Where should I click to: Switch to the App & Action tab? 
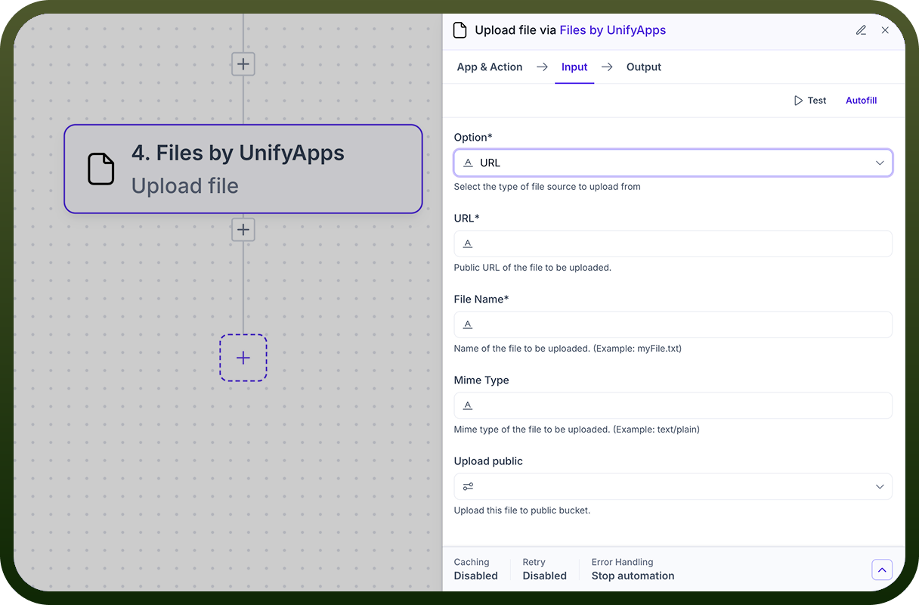click(x=490, y=67)
